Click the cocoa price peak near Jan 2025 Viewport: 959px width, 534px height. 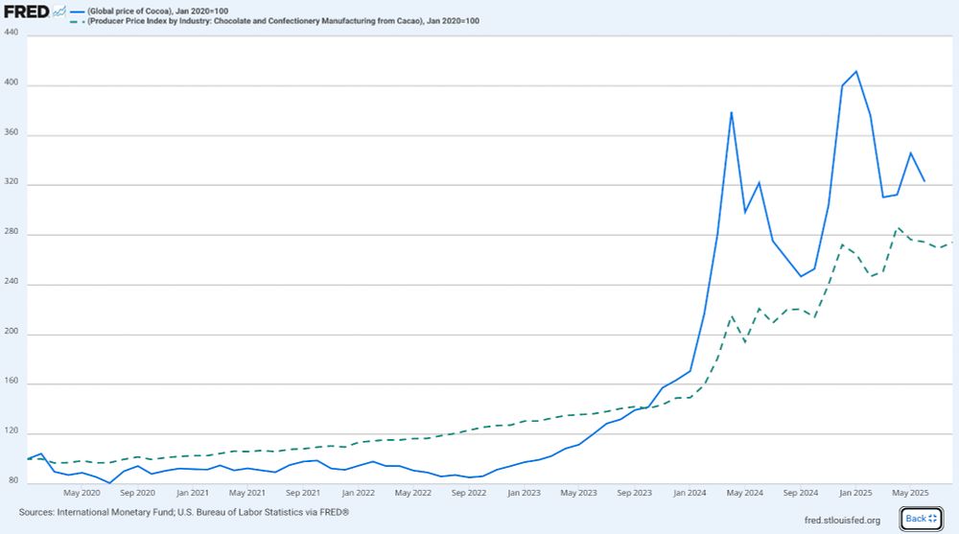coord(855,72)
